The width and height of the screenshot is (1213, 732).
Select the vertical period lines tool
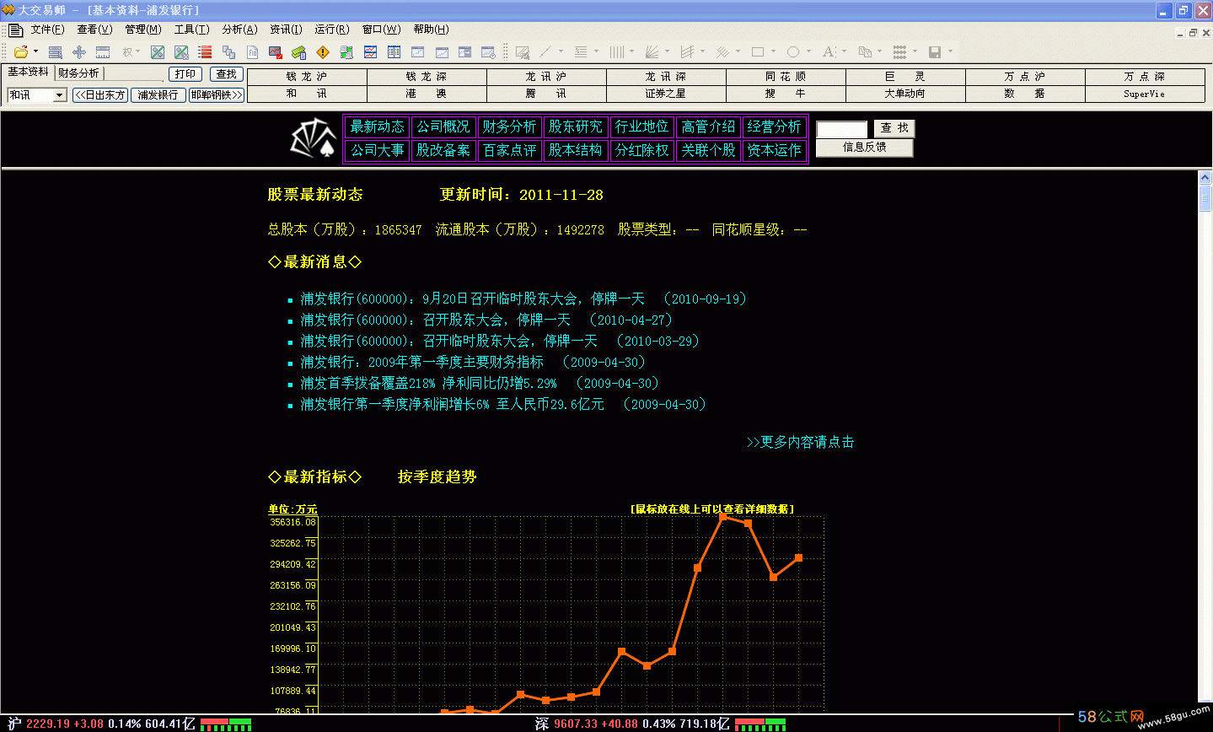tap(616, 52)
